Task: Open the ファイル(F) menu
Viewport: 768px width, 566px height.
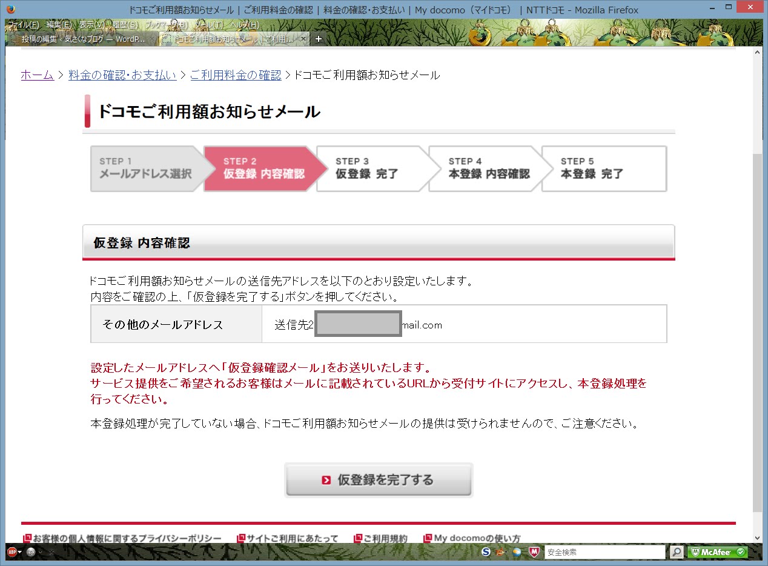Action: (x=24, y=25)
